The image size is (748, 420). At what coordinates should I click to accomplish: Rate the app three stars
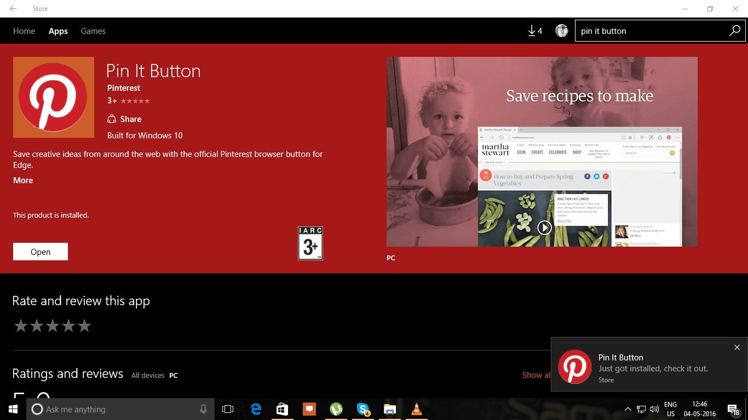pos(53,326)
